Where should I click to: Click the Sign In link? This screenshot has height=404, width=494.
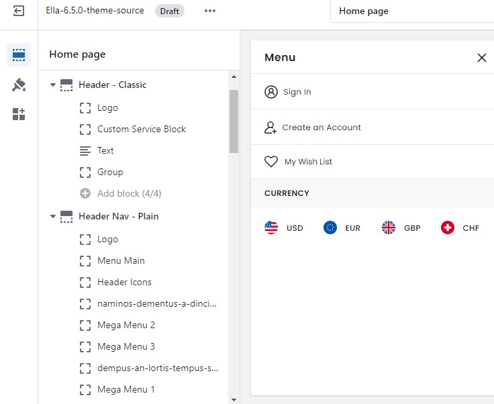297,92
